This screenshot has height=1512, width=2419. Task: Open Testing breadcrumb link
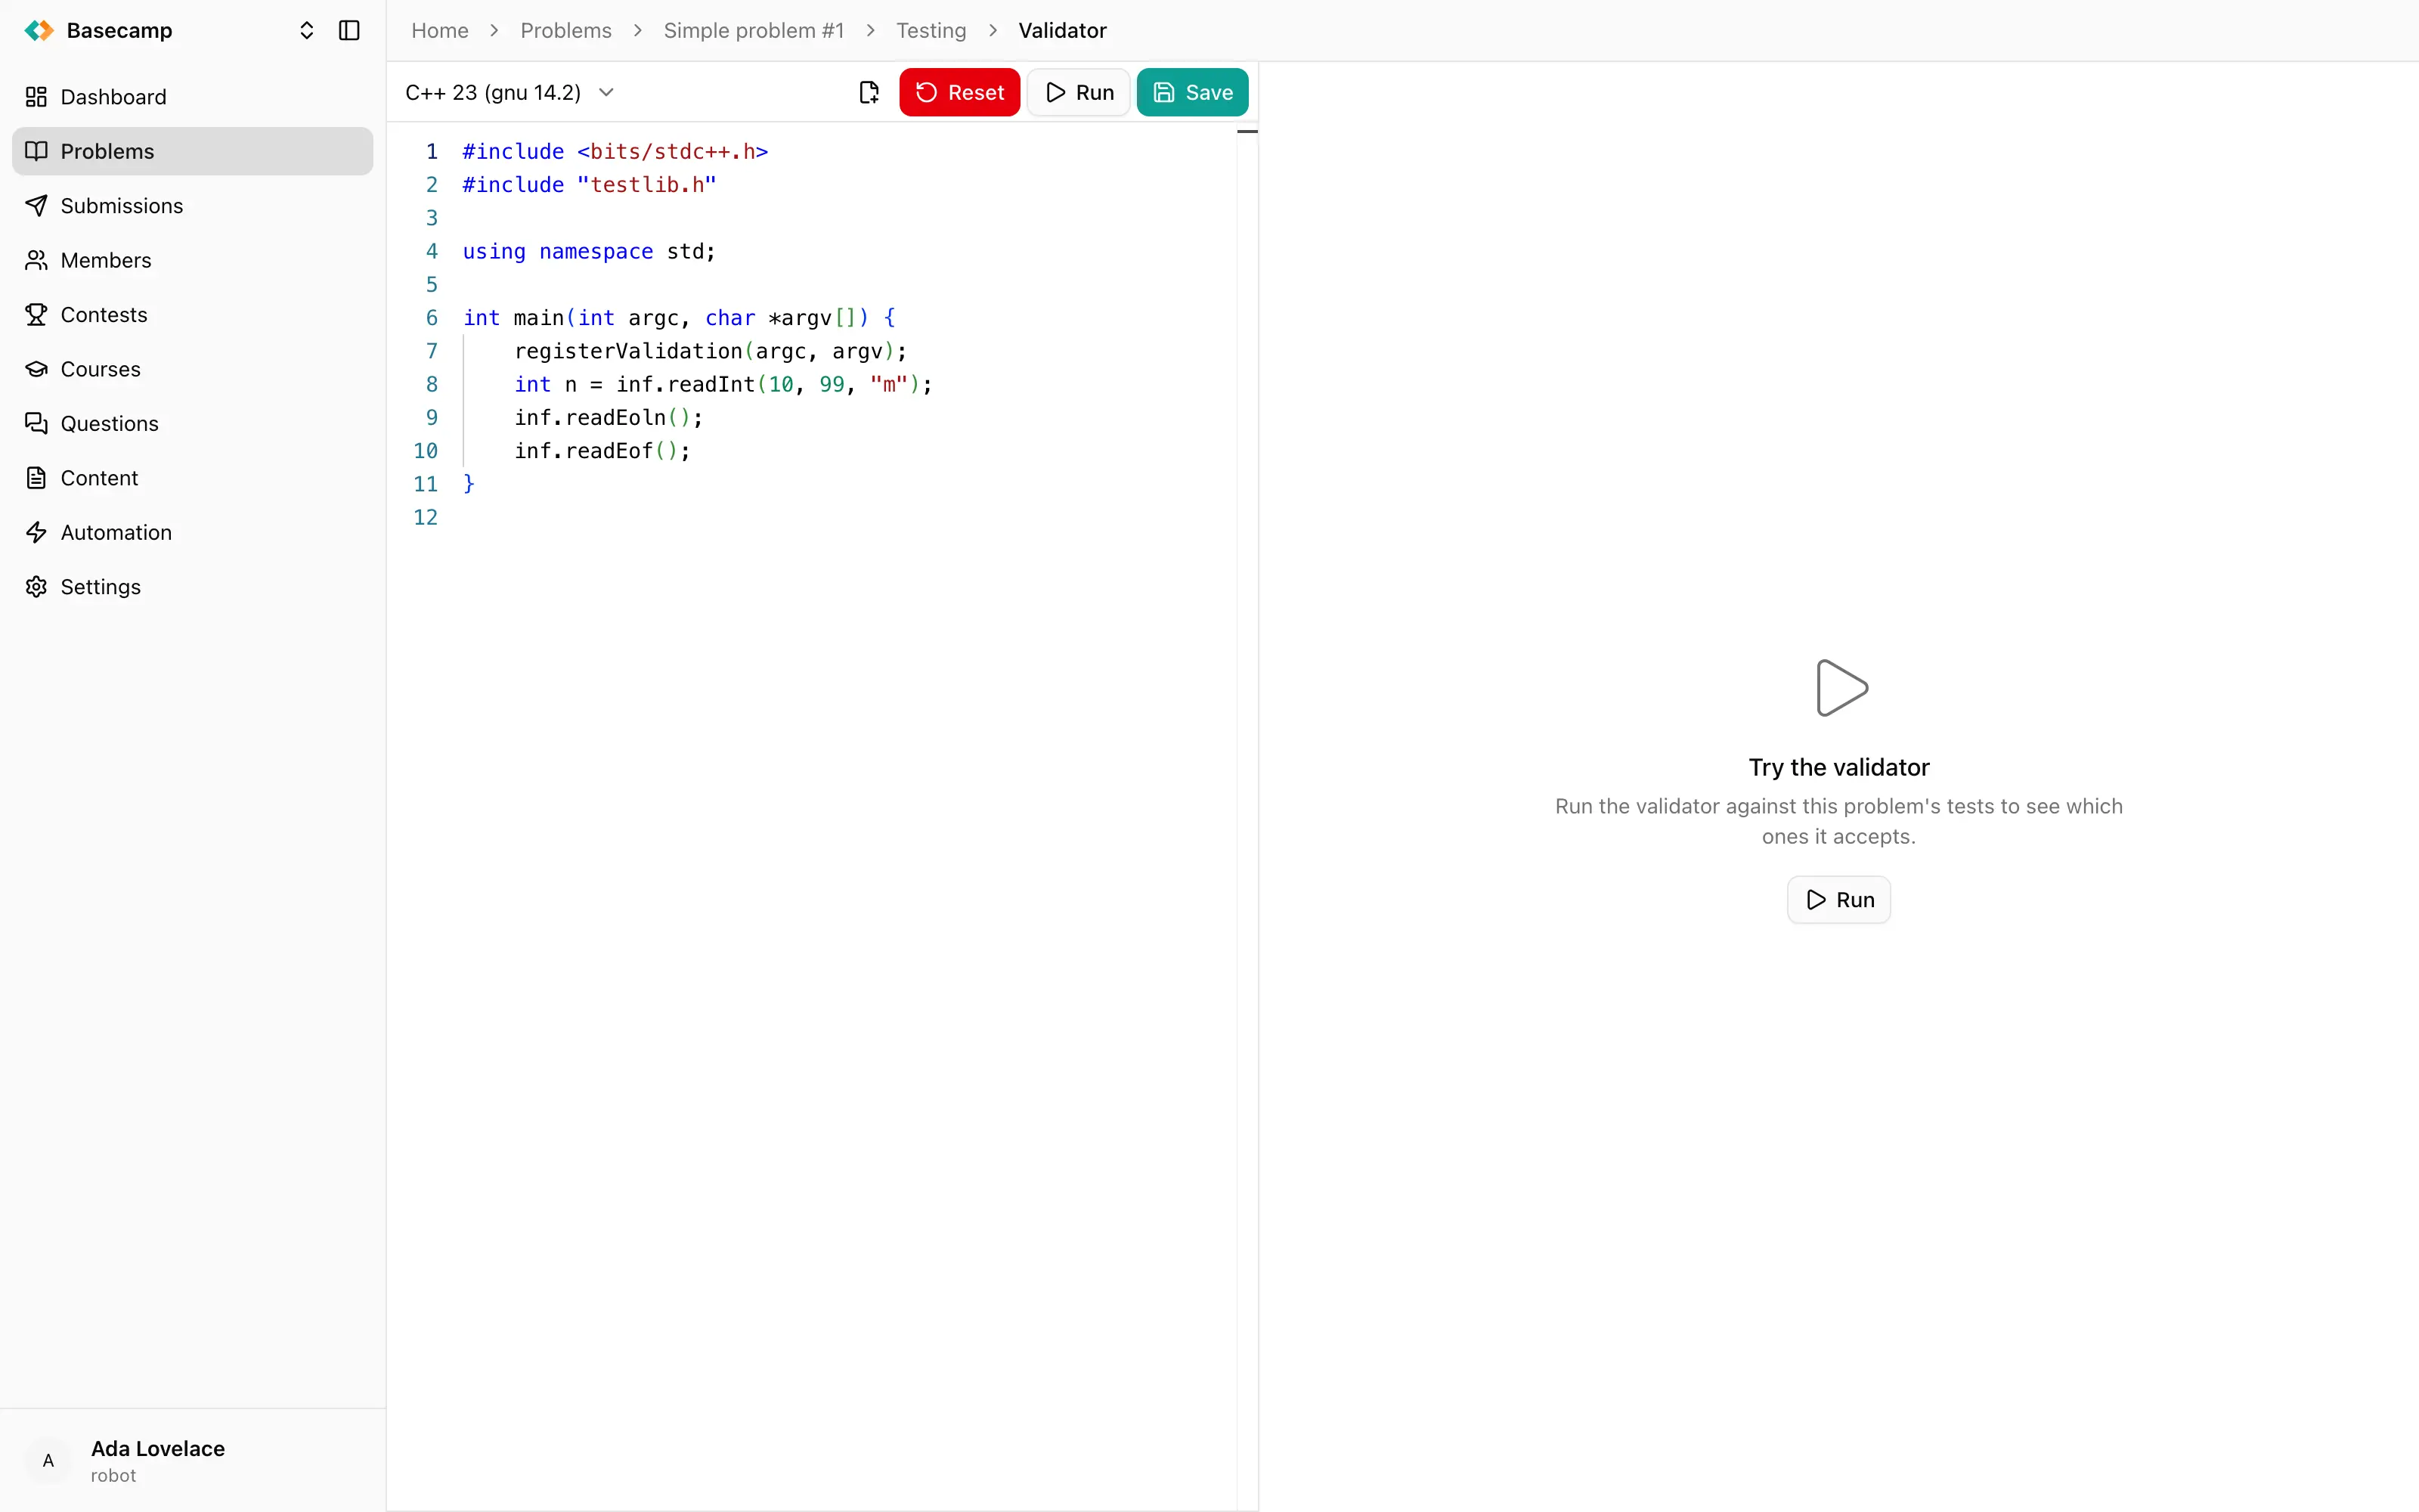tap(931, 30)
